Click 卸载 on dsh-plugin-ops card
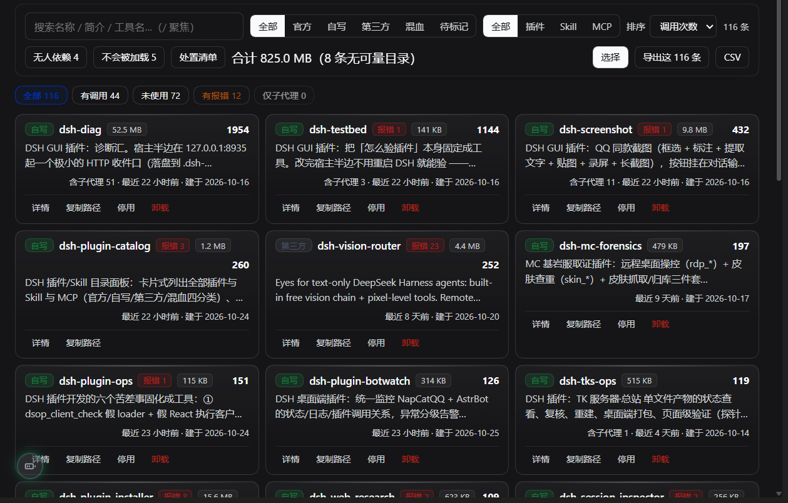Viewport: 788px width, 503px height. coord(160,459)
